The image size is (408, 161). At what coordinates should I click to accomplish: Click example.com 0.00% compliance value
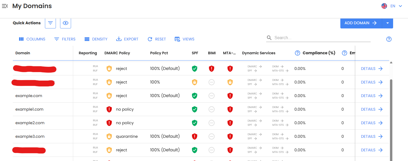pyautogui.click(x=300, y=96)
